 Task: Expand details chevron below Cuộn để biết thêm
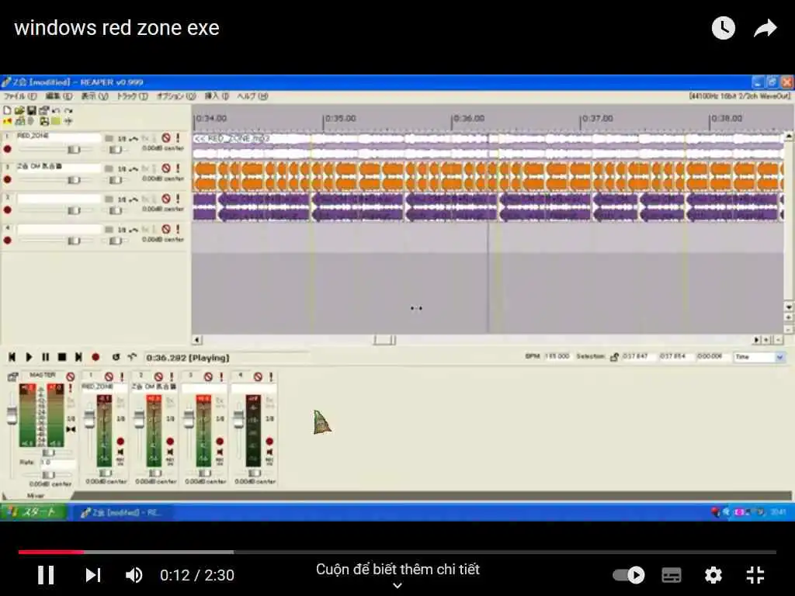(x=397, y=585)
